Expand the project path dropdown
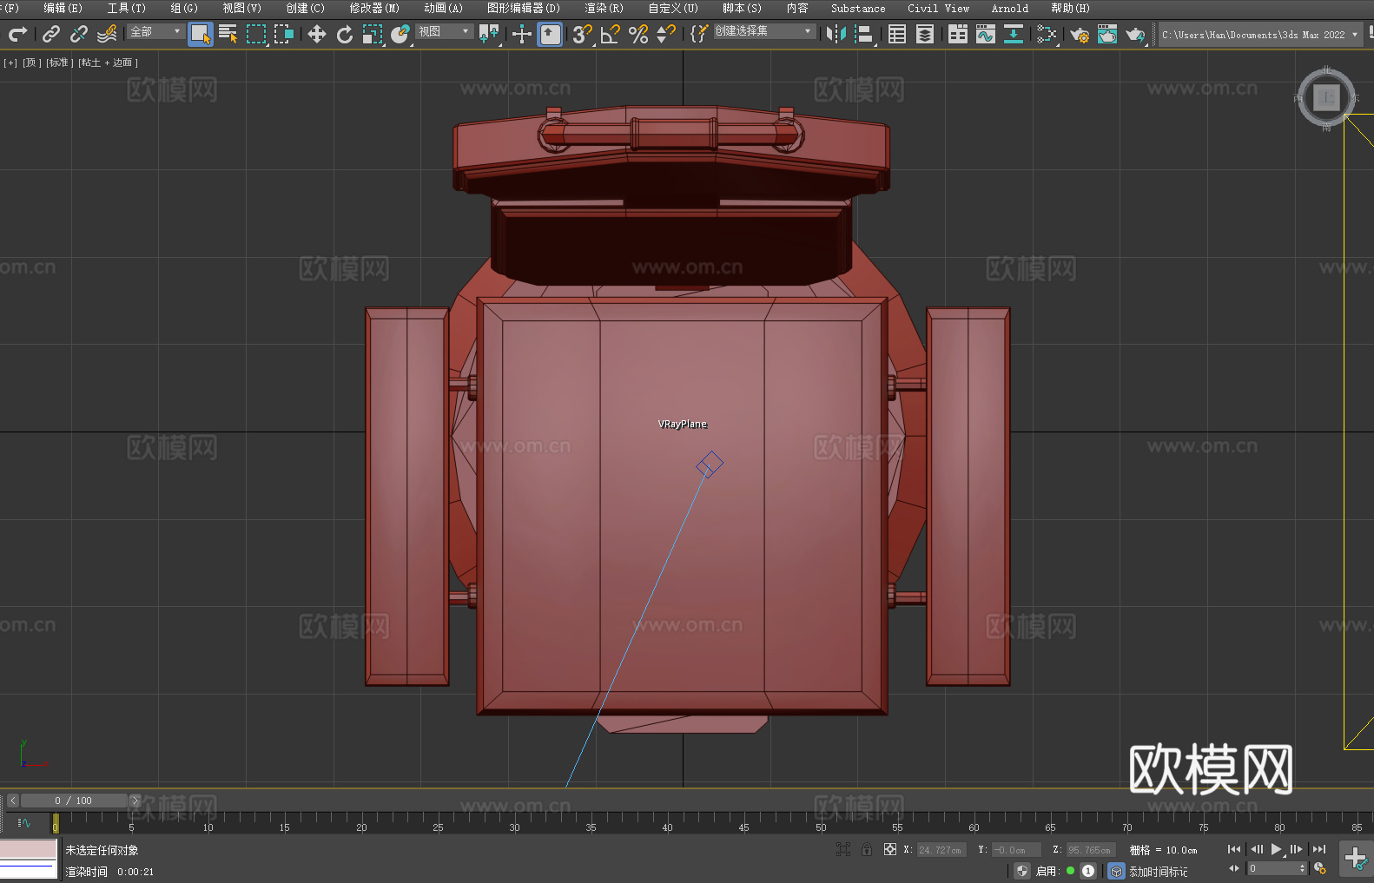 click(1355, 35)
